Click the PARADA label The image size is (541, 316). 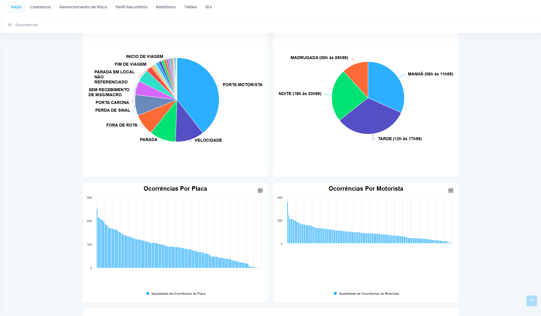149,140
